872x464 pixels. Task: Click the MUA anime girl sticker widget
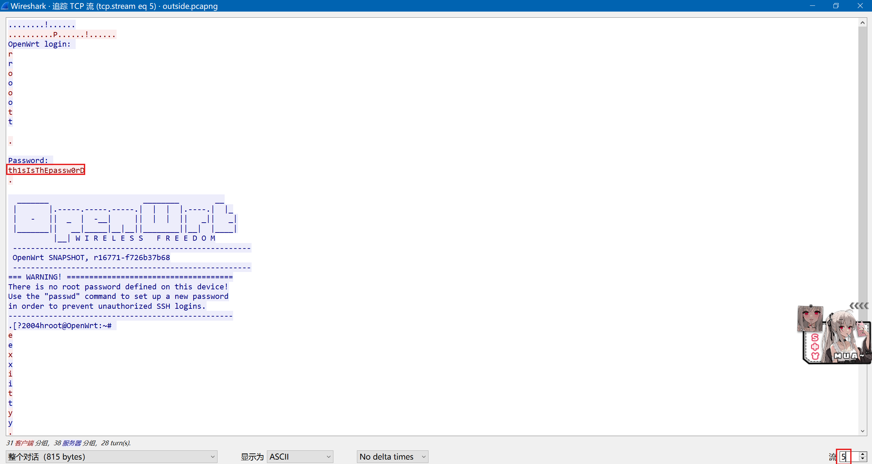[x=842, y=340]
